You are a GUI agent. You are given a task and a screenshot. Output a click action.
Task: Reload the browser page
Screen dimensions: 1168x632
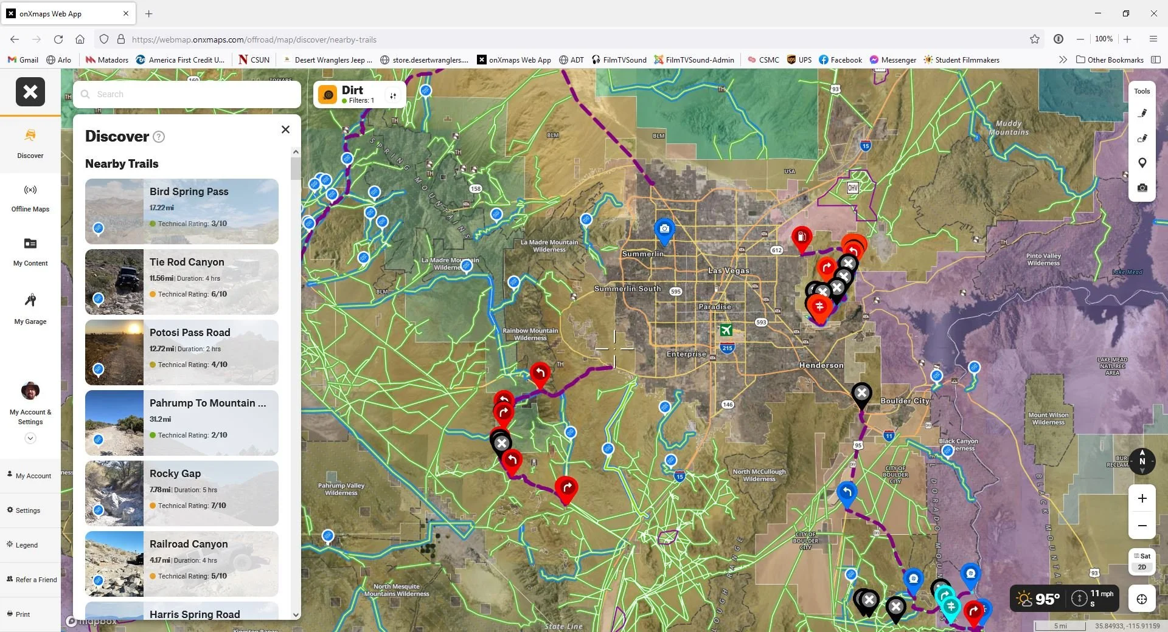tap(58, 39)
